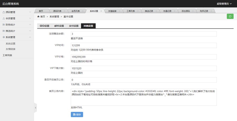This screenshot has width=237, height=121.
Task: Switch to the 支付设置 tab
Action: (74, 26)
